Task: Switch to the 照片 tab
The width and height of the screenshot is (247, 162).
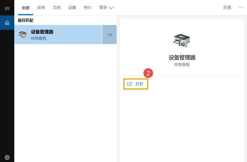Action: pyautogui.click(x=88, y=8)
